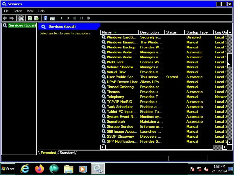Click the Restart Service toolbar icon

pos(88,18)
